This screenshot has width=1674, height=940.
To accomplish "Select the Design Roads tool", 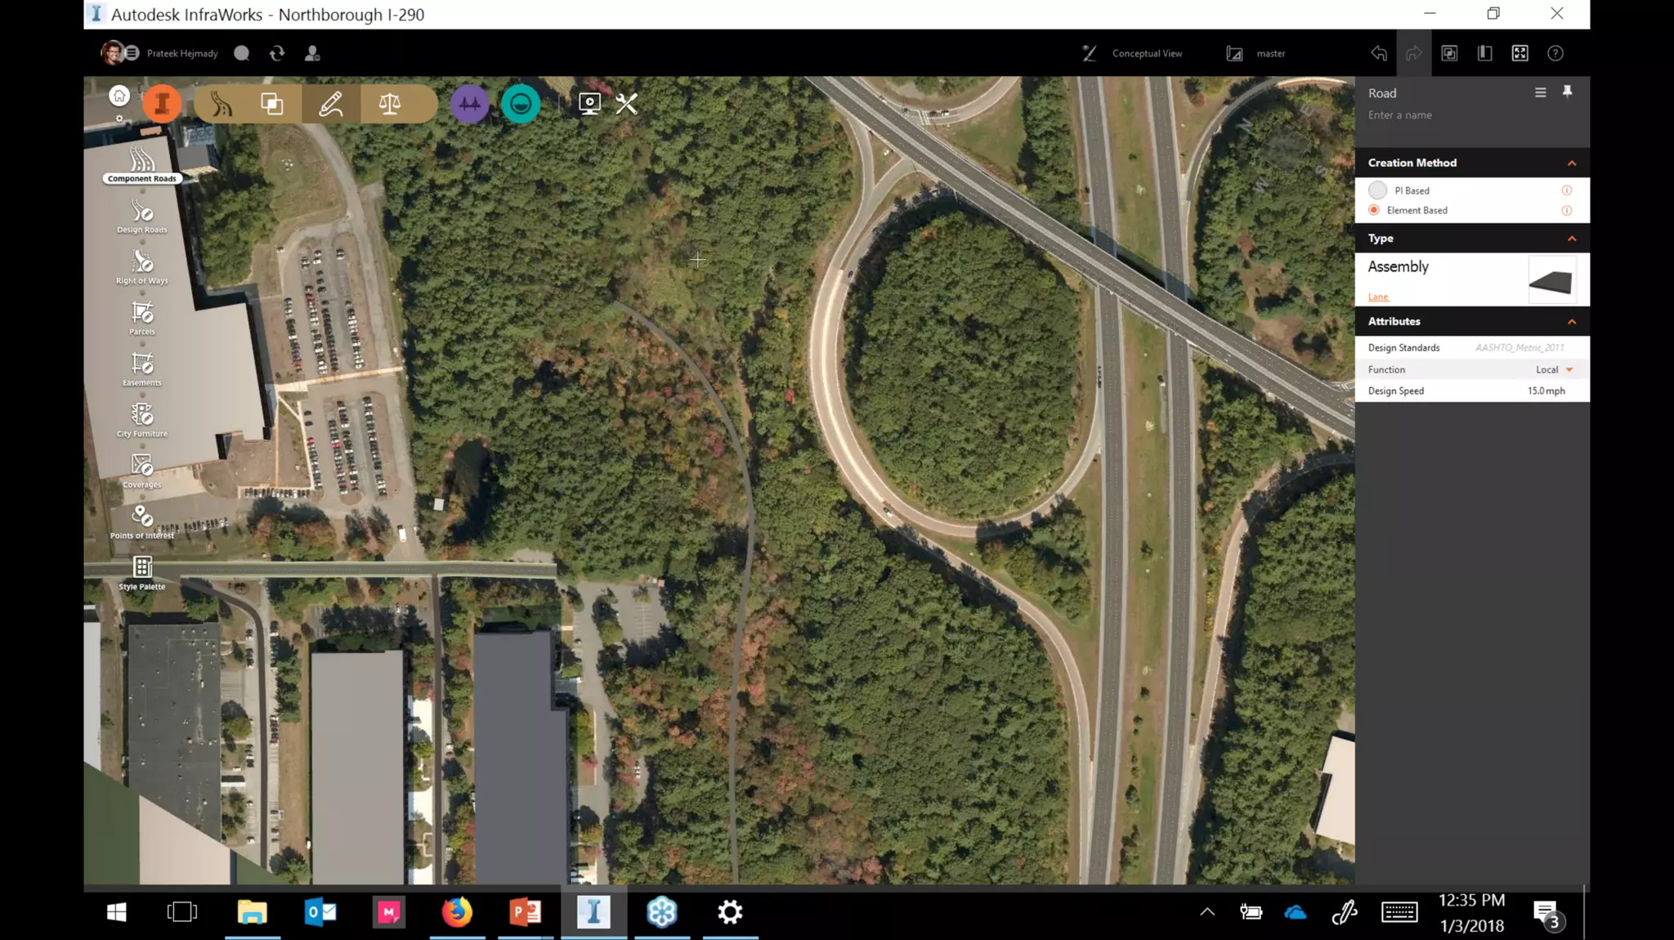I will pyautogui.click(x=142, y=217).
